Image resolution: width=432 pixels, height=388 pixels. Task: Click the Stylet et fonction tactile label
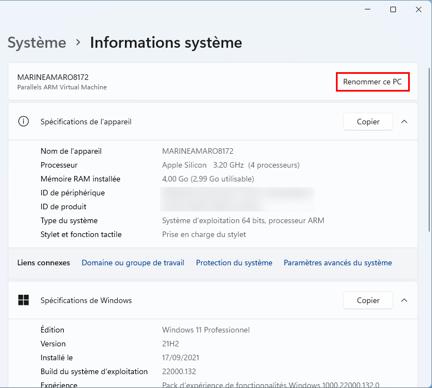click(x=81, y=235)
